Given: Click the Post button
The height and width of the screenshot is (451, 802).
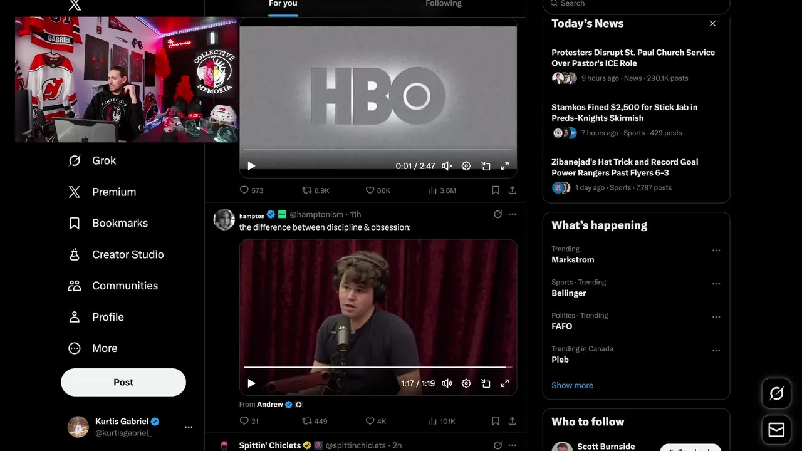Looking at the screenshot, I should pos(123,382).
